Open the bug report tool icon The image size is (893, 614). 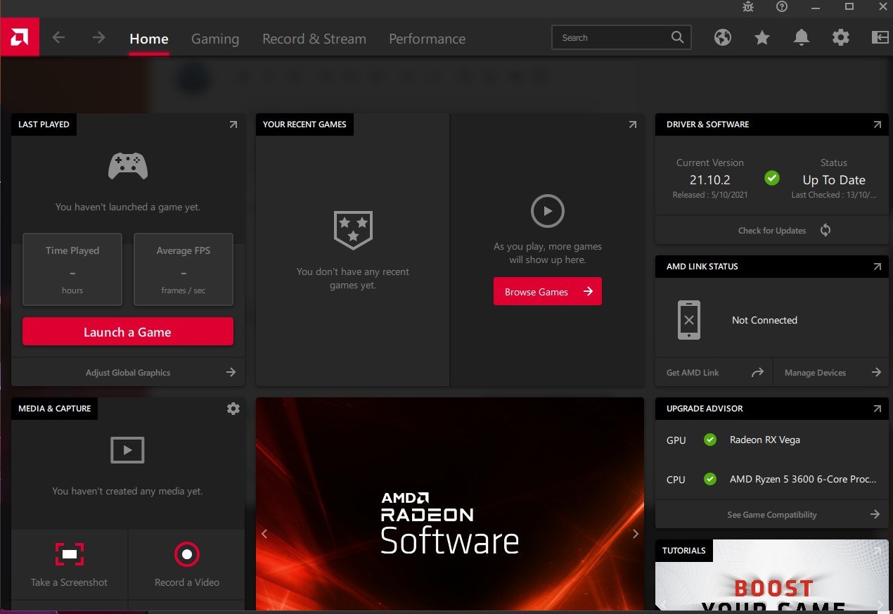[x=748, y=7]
